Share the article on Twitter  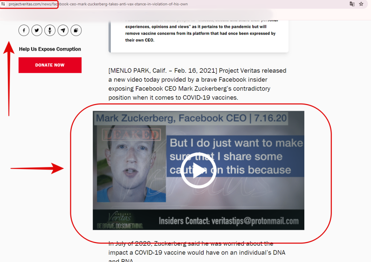coord(37,30)
